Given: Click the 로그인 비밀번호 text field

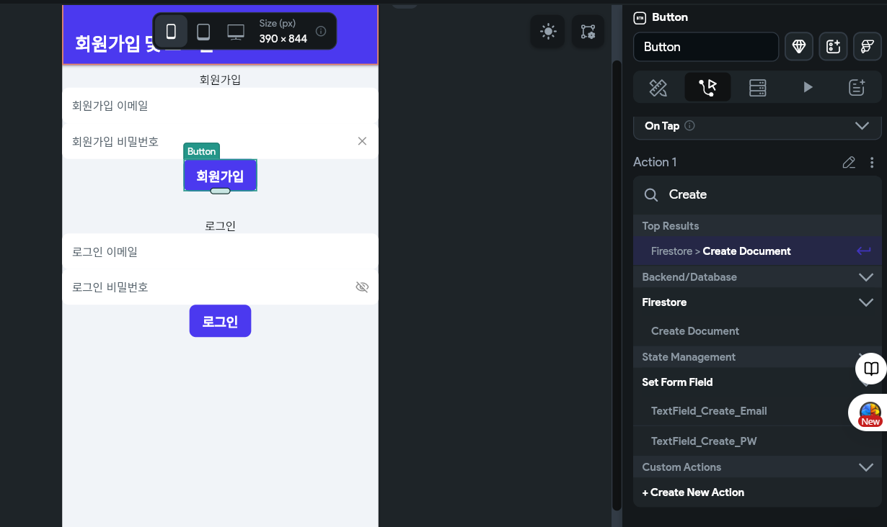Looking at the screenshot, I should click(220, 287).
